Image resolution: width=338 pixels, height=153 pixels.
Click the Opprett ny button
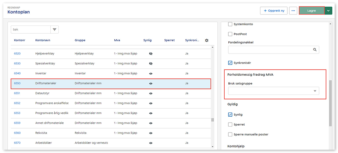[274, 11]
